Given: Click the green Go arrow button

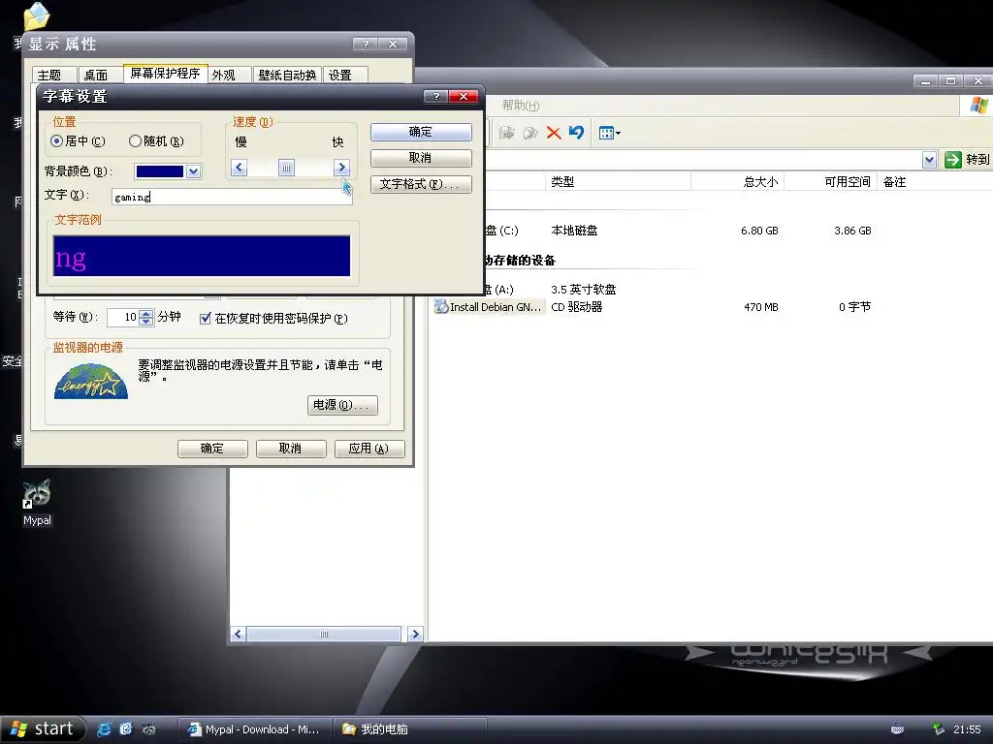Looking at the screenshot, I should pos(952,160).
